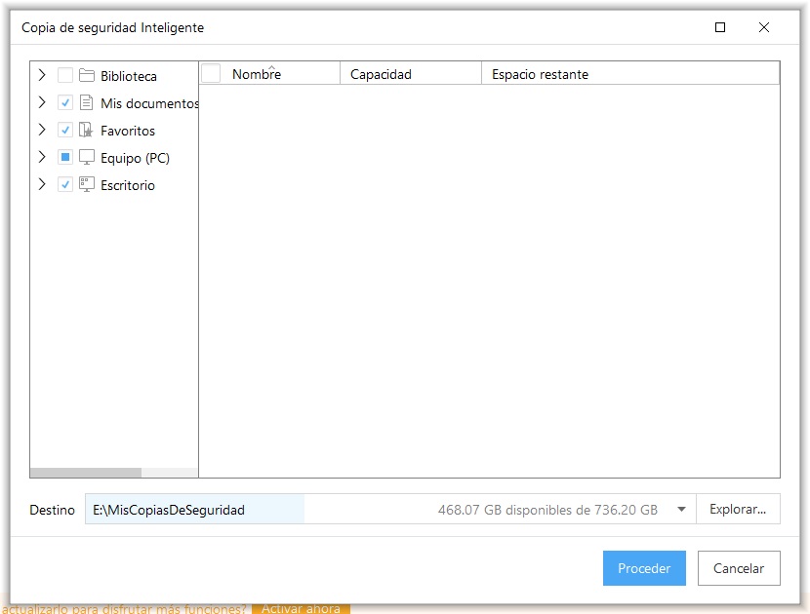The image size is (810, 614).
Task: Uncheck the Mis documentos checkbox
Action: [x=65, y=103]
